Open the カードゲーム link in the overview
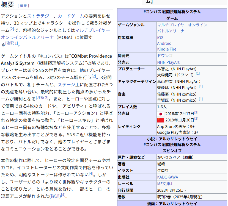 pyautogui.click(x=71, y=16)
